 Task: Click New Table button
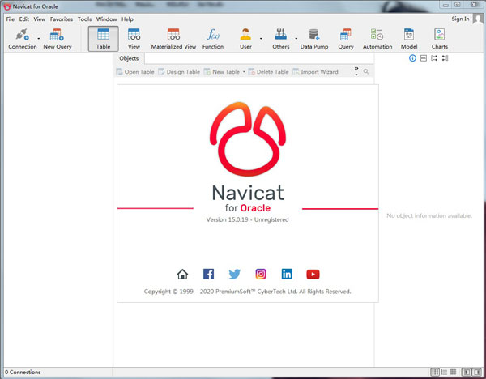tap(222, 72)
